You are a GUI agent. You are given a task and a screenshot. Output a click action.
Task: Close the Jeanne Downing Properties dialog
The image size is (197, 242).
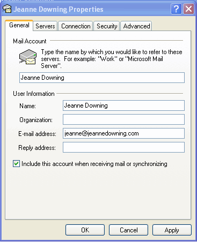pyautogui.click(x=188, y=9)
